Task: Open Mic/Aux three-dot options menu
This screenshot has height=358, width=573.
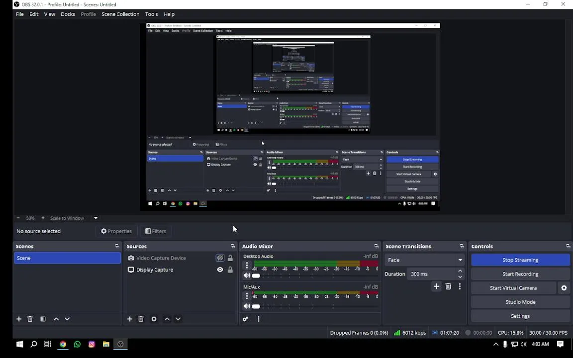Action: [x=247, y=296]
